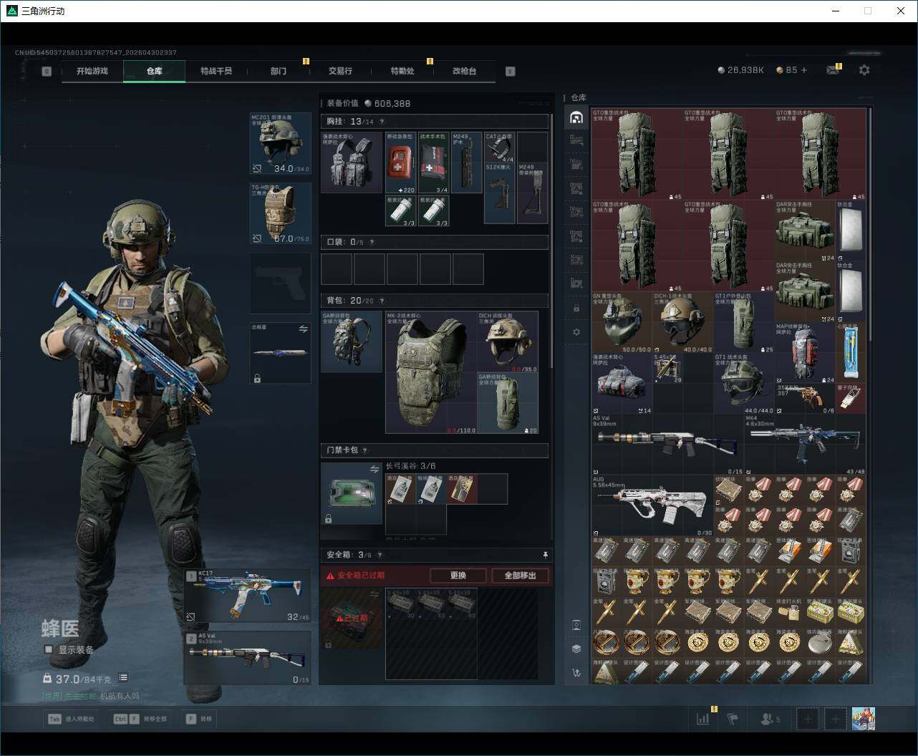Image resolution: width=918 pixels, height=756 pixels.
Task: Select the main warehouse icon in the 仓库 sidebar
Action: click(576, 117)
